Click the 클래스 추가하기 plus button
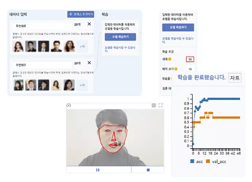Image resolution: width=252 pixels, height=182 pixels. [x=80, y=14]
